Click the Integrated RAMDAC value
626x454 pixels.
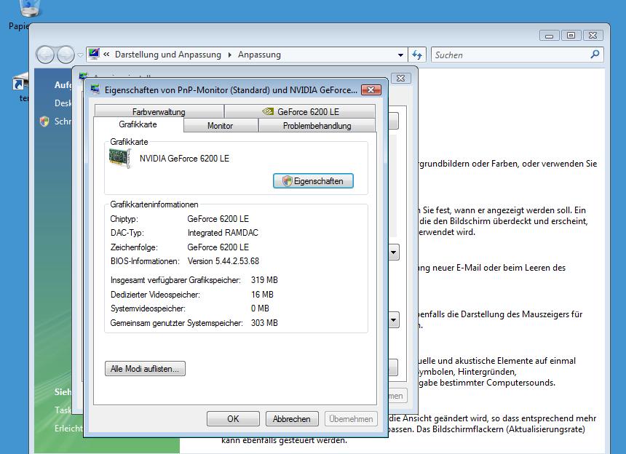223,233
